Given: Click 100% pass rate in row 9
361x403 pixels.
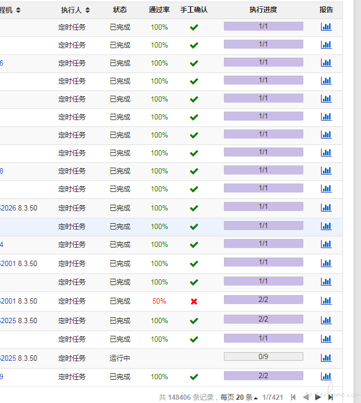Looking at the screenshot, I should 159,377.
